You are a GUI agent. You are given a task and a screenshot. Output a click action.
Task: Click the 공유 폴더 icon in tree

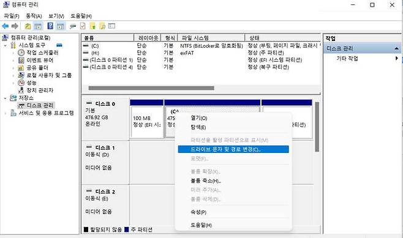21,68
